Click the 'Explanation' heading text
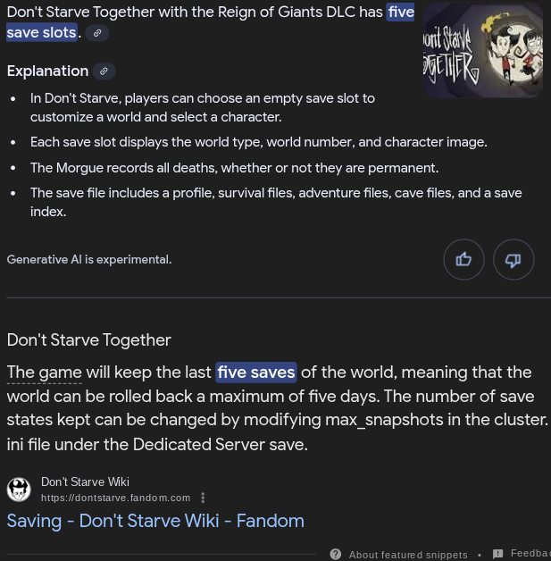551x561 pixels. click(x=48, y=71)
